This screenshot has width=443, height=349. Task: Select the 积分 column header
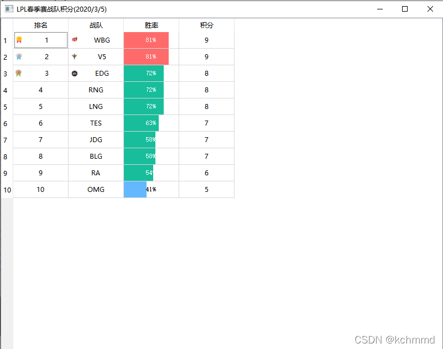pyautogui.click(x=206, y=25)
